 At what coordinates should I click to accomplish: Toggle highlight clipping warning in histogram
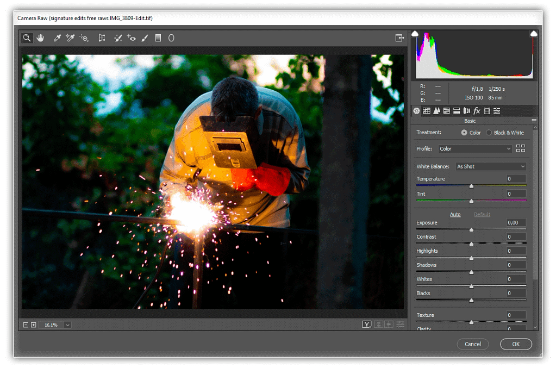pos(534,34)
